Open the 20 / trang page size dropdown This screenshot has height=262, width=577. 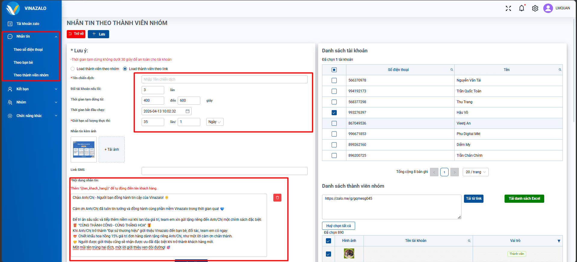[x=475, y=172]
